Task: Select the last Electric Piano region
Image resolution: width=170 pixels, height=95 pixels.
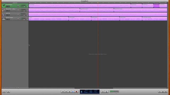Action: (x=155, y=19)
